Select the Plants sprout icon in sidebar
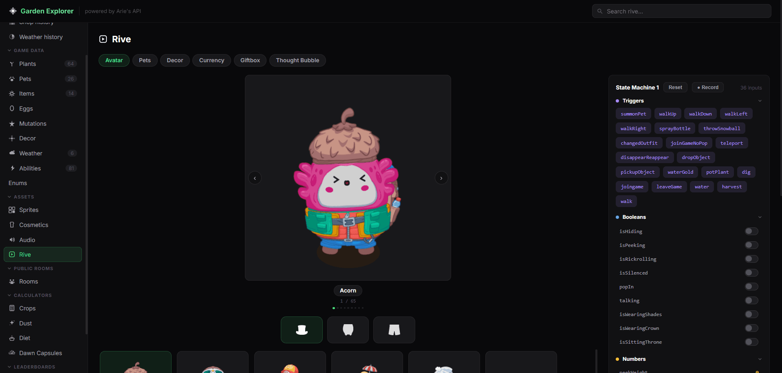The image size is (782, 373). coord(12,64)
